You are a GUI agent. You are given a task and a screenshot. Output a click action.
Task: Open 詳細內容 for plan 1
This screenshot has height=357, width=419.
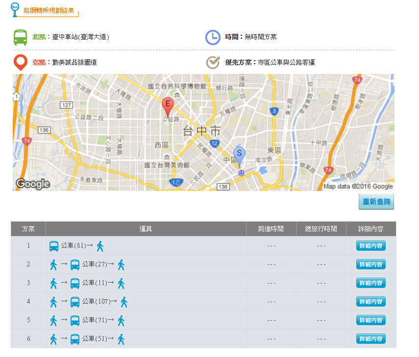point(370,246)
